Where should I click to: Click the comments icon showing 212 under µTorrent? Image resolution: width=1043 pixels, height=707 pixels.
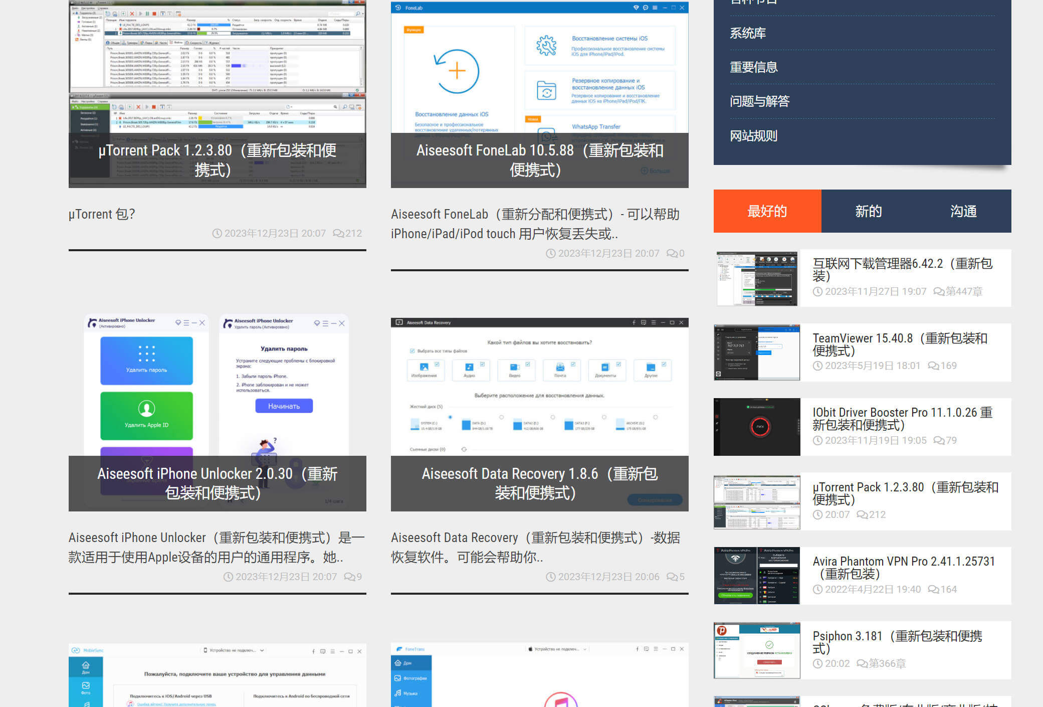click(339, 234)
